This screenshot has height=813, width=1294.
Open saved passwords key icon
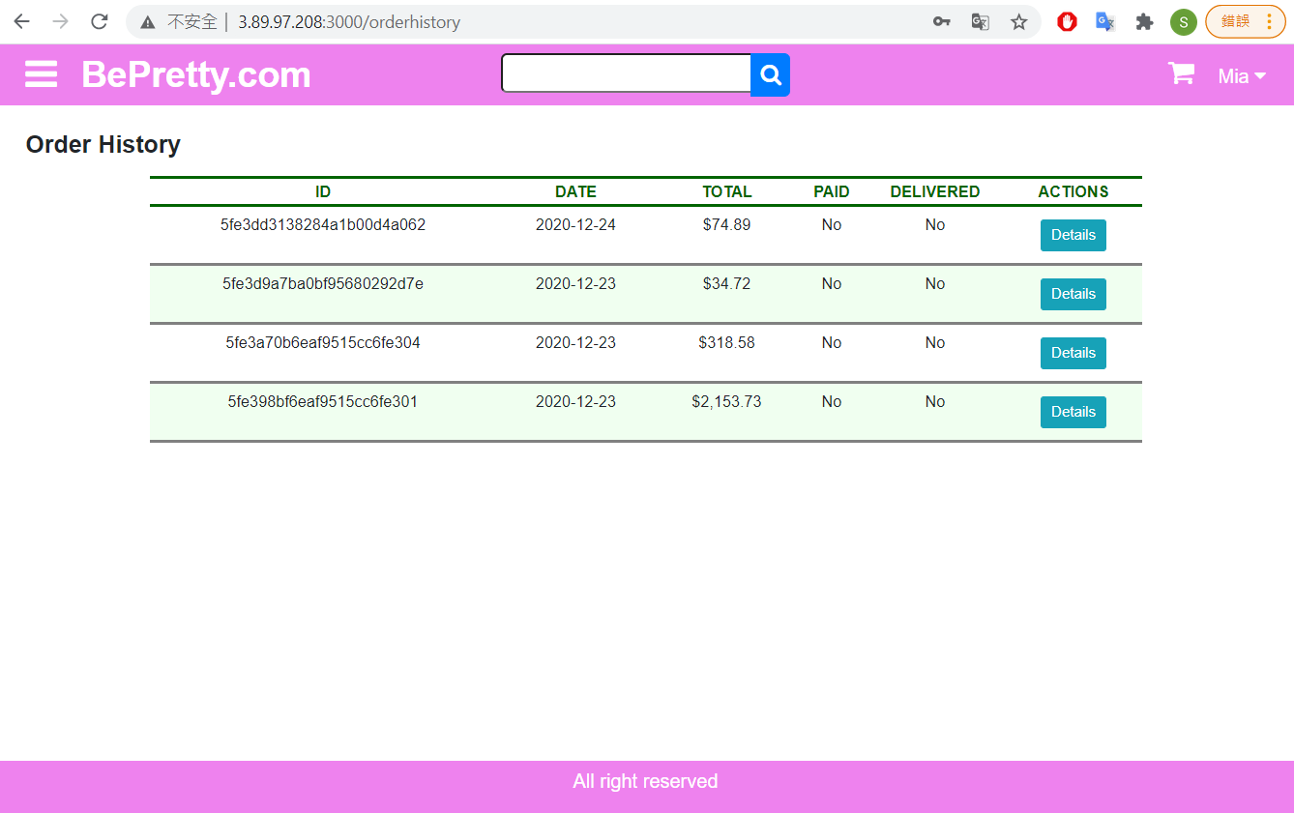(941, 21)
